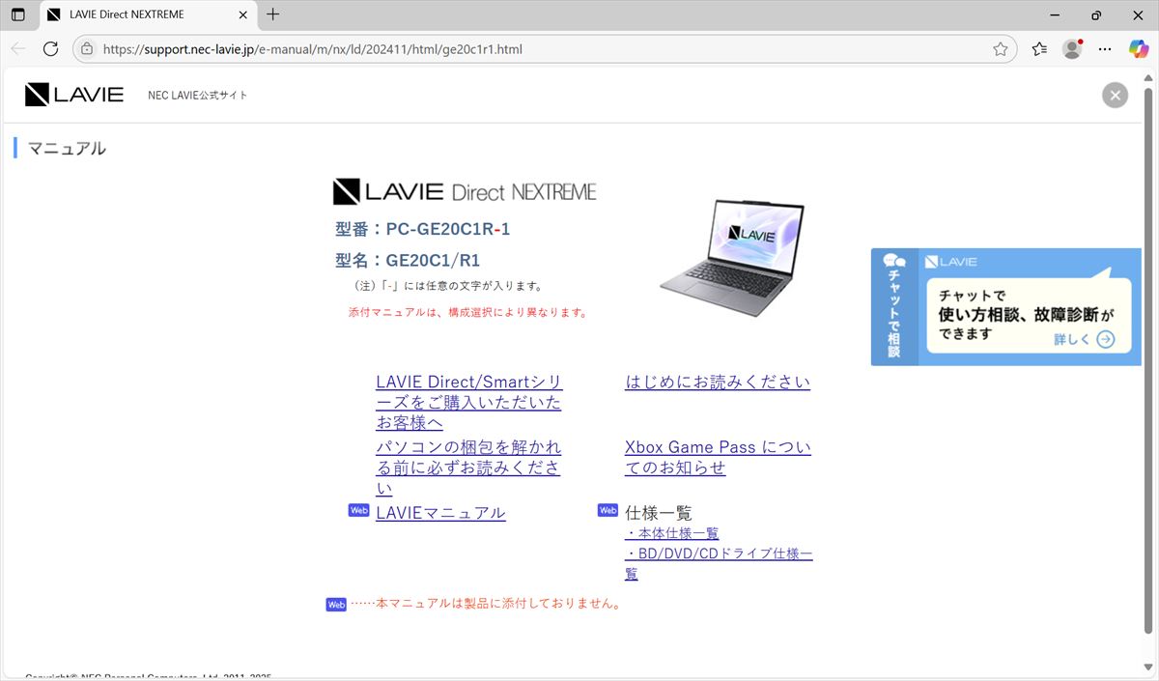
Task: Click the LAVIE logo in header
Action: [x=74, y=94]
